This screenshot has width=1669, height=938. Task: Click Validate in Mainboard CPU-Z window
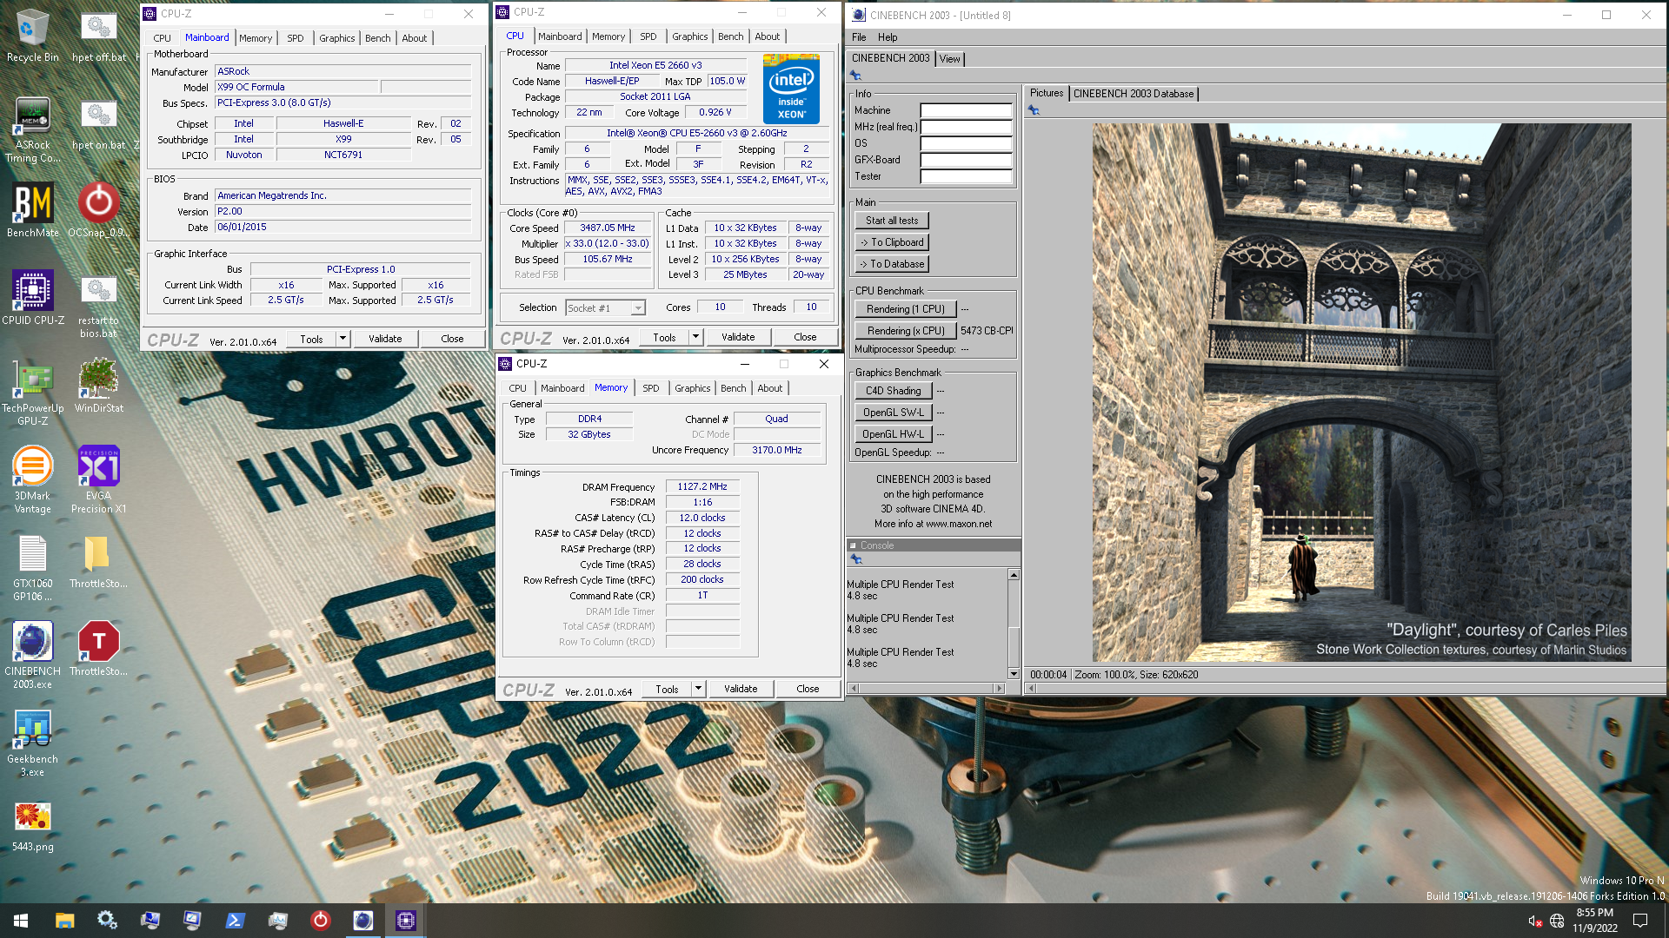tap(385, 339)
